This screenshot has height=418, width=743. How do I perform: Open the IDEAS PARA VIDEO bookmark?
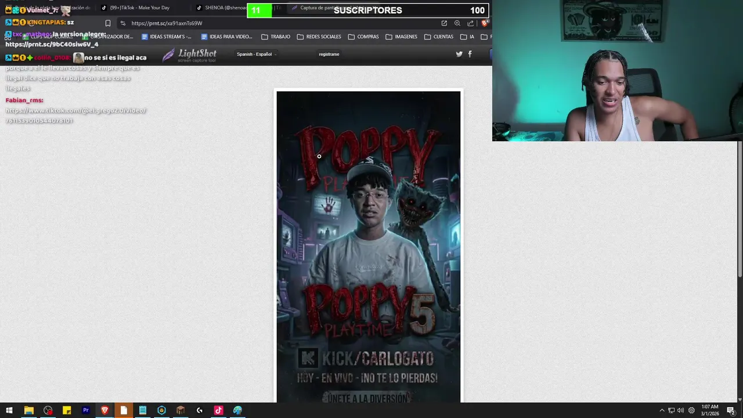pyautogui.click(x=226, y=37)
